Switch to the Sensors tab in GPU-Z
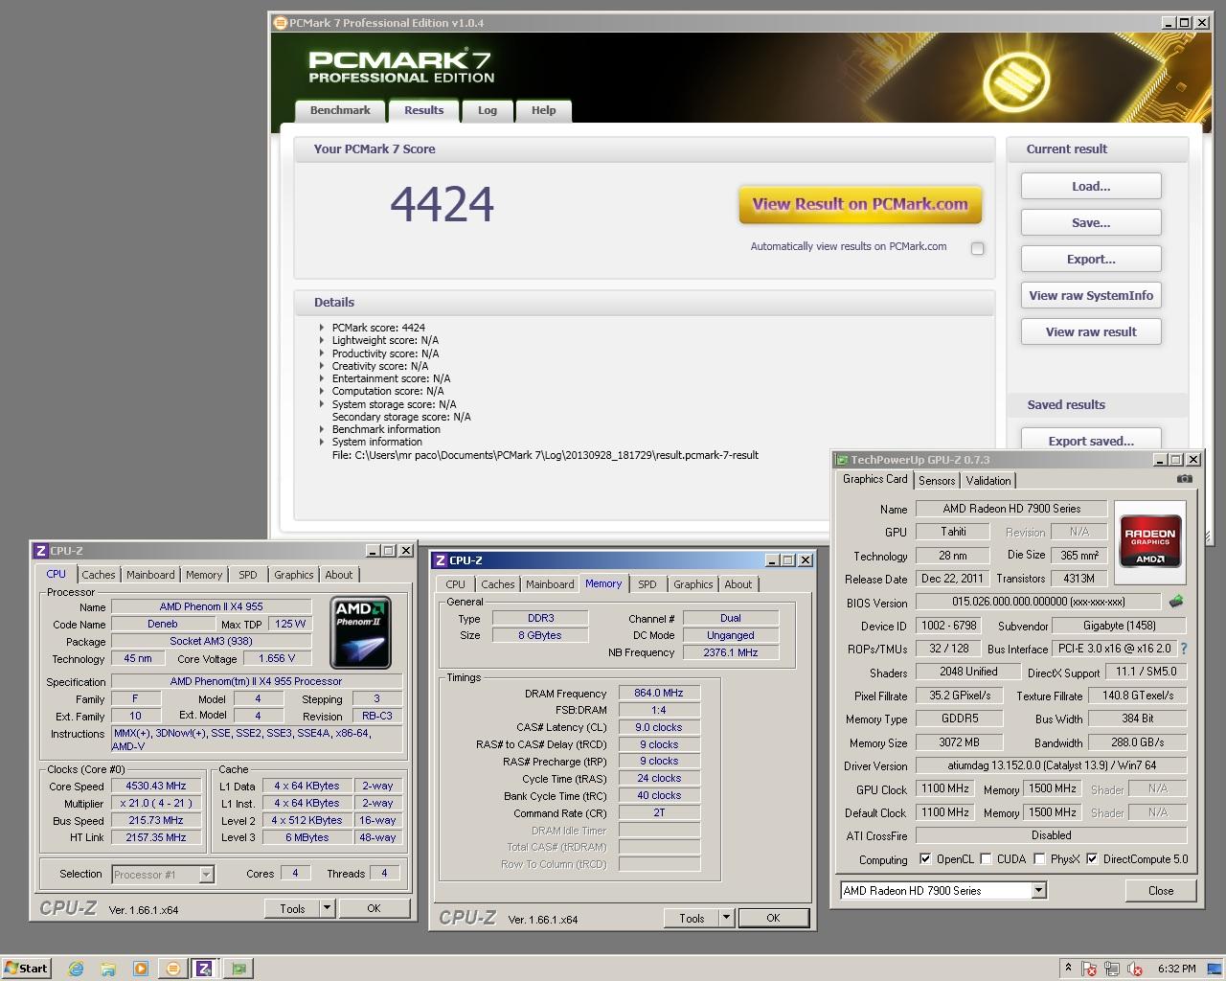Viewport: 1226px width, 981px height. (937, 481)
